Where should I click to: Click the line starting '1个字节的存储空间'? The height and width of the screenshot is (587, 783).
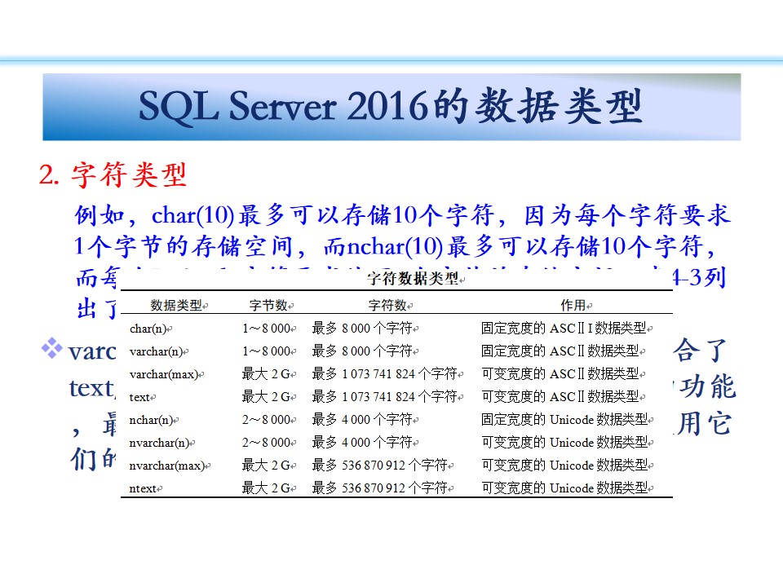pyautogui.click(x=395, y=246)
